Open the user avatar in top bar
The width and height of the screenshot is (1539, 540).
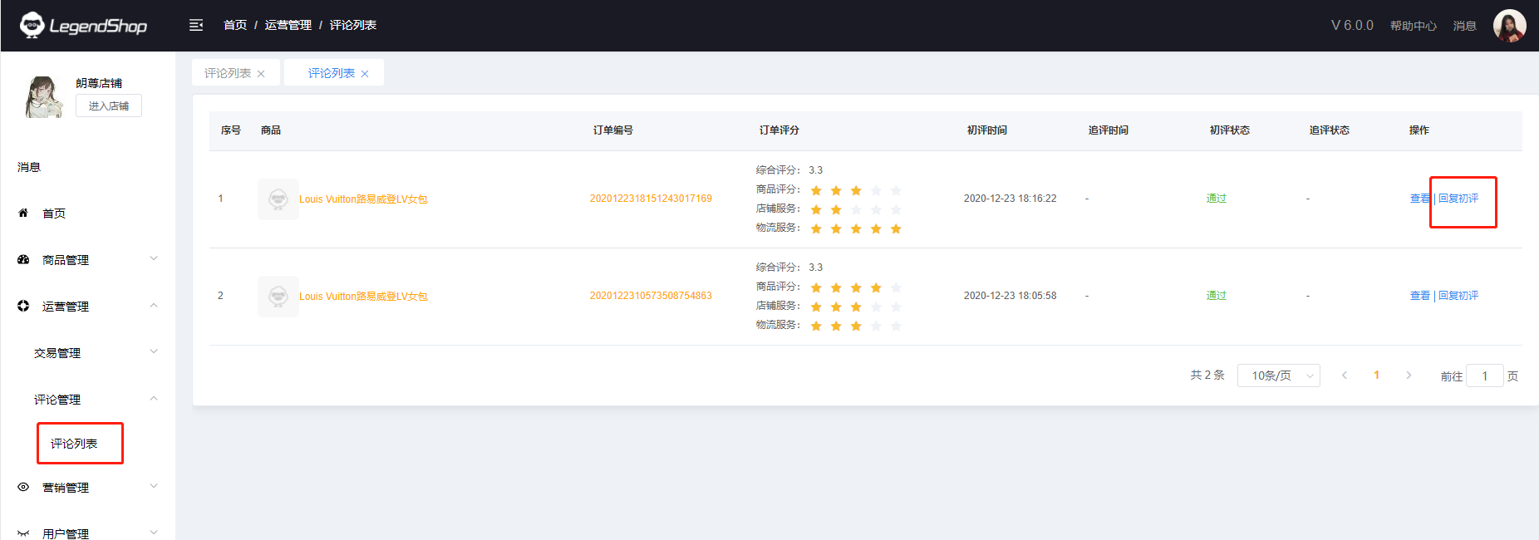(1509, 26)
